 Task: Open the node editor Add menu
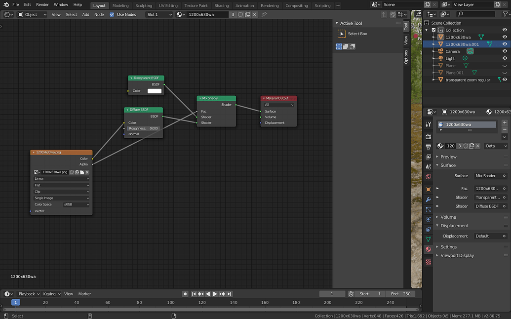pos(86,14)
